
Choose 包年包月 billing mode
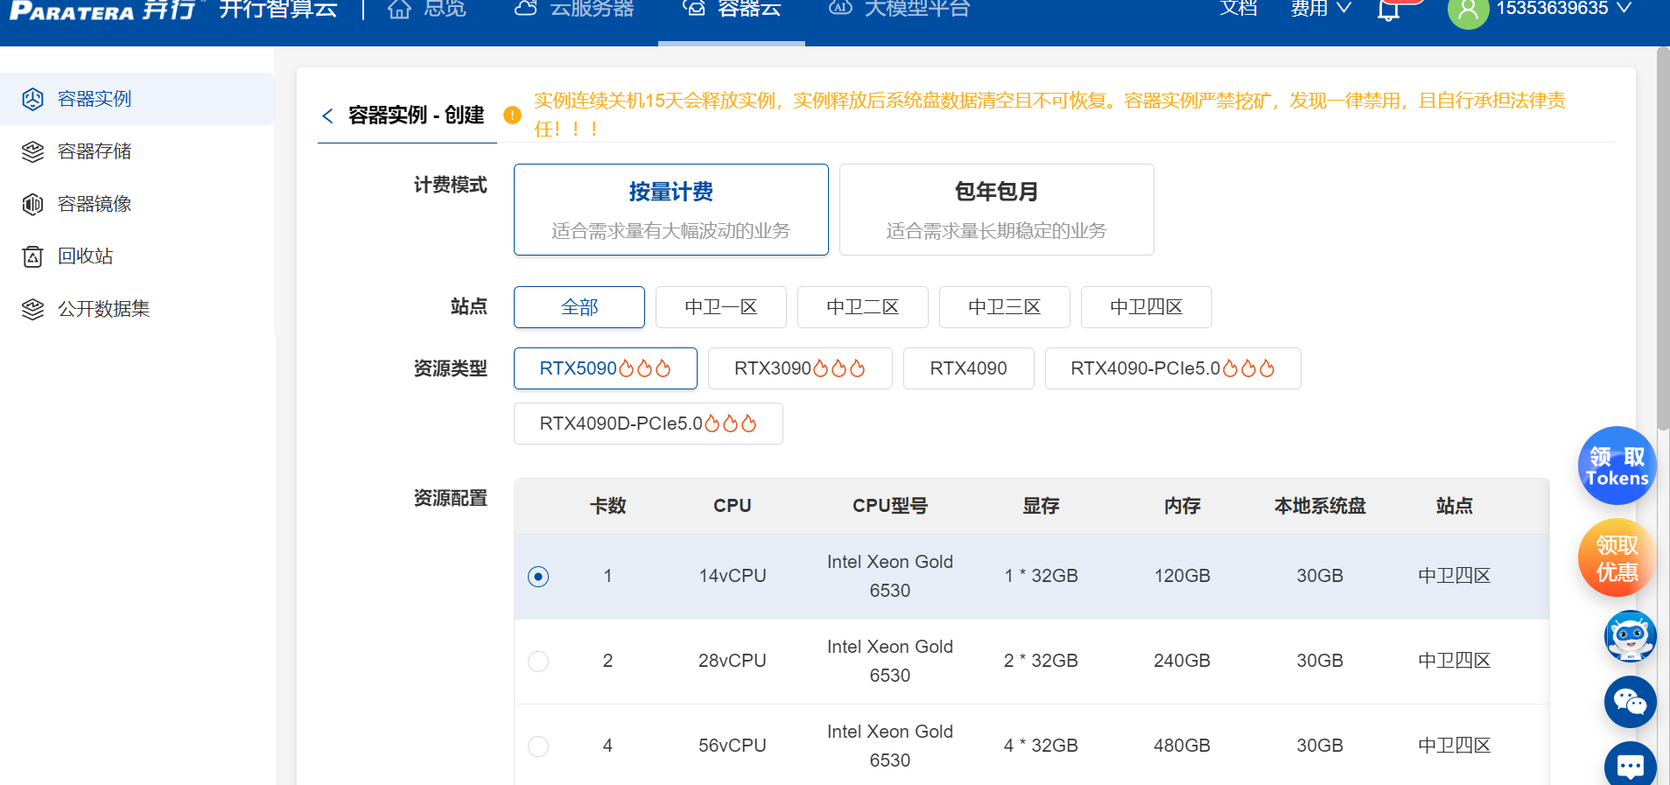pyautogui.click(x=997, y=210)
